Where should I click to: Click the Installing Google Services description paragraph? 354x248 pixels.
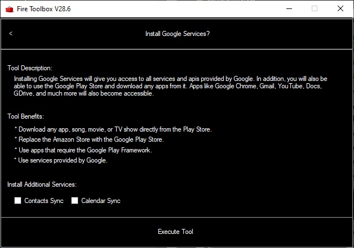tap(170, 86)
